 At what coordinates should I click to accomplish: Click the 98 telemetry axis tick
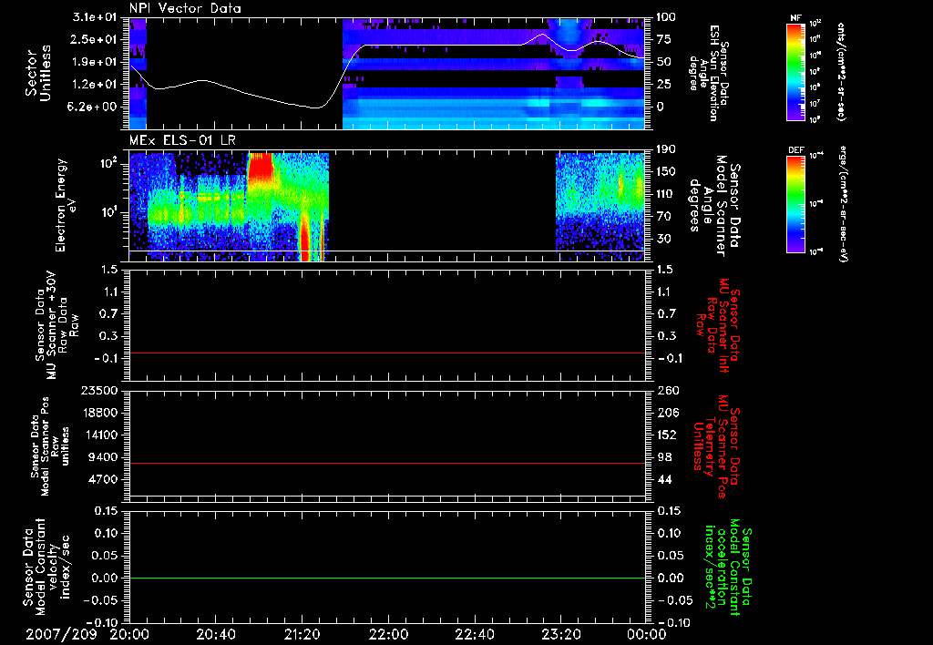pyautogui.click(x=663, y=457)
